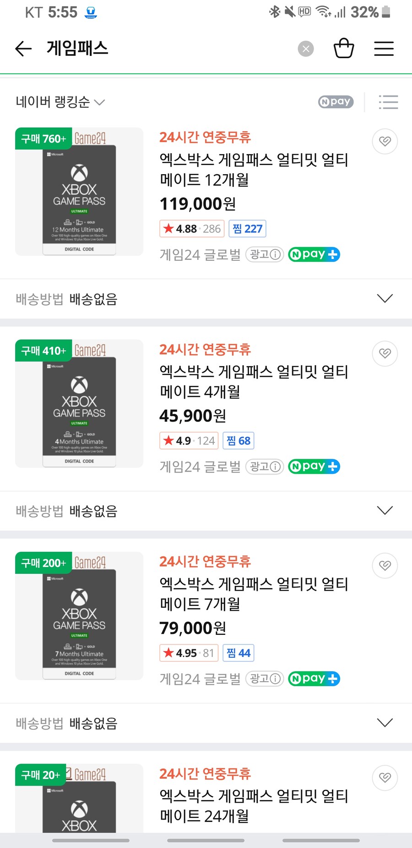Screen dimensions: 412x848
Task: Expand the 배송방법 section below the 7개월 product
Action: pos(206,723)
